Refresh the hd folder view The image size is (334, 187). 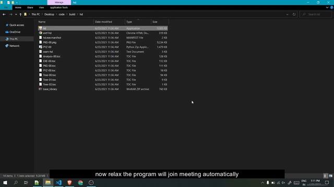click(294, 15)
